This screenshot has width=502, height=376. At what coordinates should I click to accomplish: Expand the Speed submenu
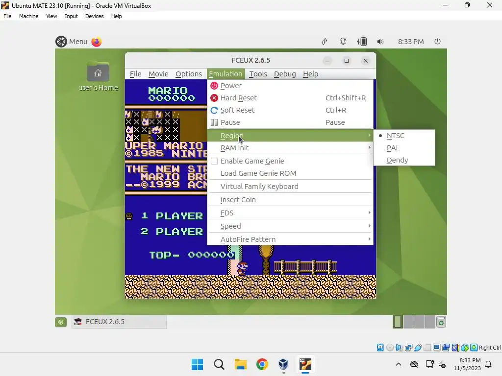(290, 226)
